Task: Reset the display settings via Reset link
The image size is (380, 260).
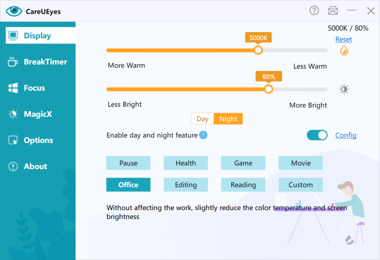Action: (x=344, y=39)
